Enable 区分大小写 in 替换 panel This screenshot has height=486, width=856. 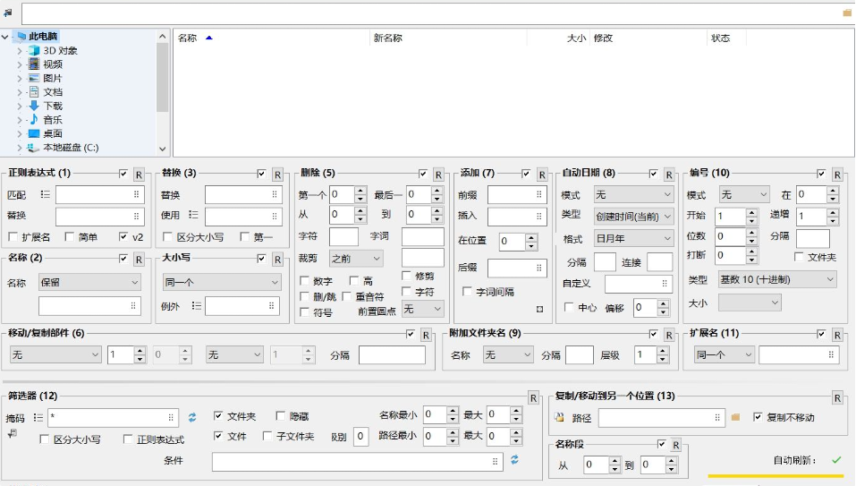point(167,236)
